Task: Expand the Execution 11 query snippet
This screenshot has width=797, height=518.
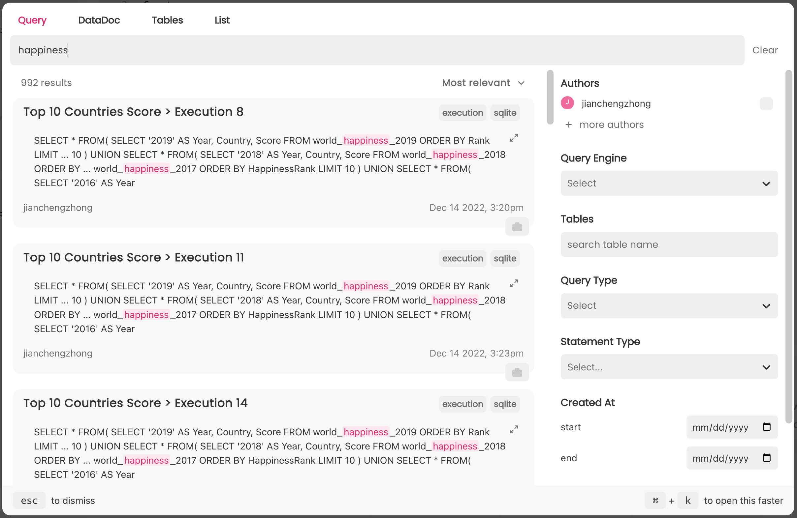Action: point(514,284)
